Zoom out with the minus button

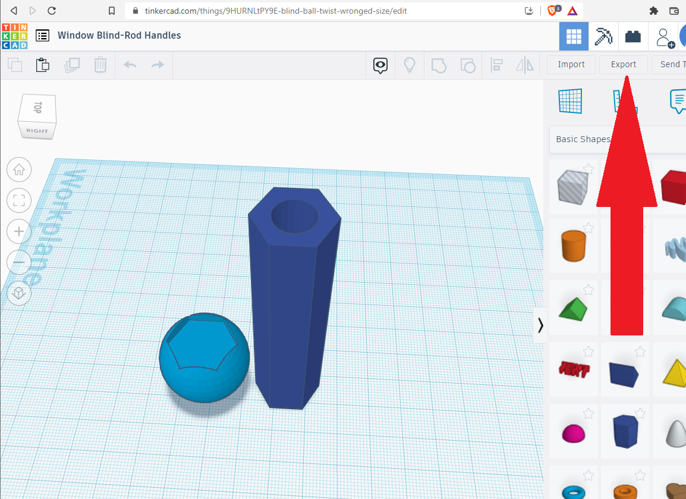point(19,262)
